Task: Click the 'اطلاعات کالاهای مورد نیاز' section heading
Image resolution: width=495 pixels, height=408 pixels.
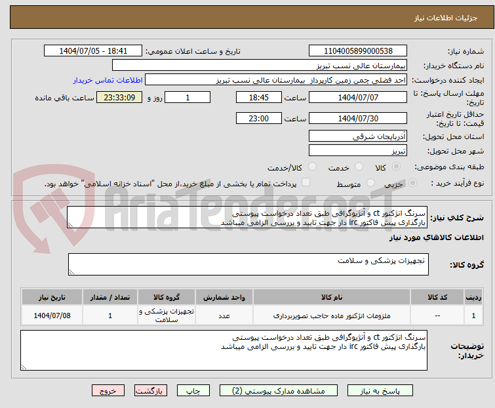Action: pos(436,237)
